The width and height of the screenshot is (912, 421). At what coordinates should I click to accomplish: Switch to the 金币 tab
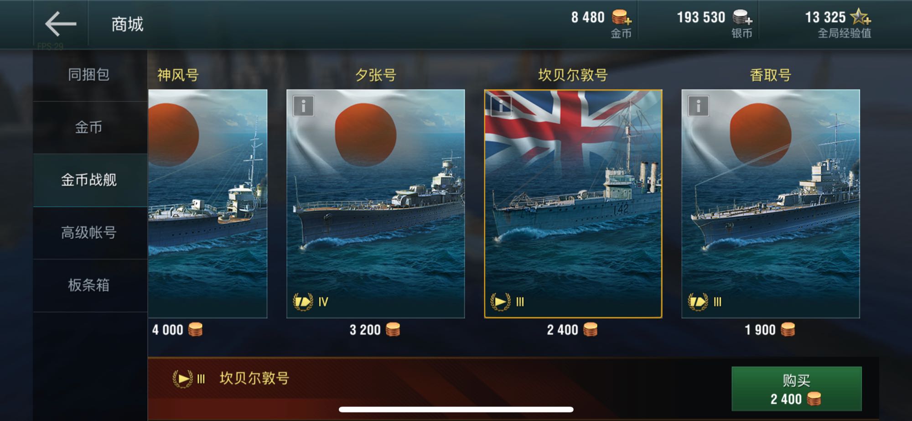(90, 127)
